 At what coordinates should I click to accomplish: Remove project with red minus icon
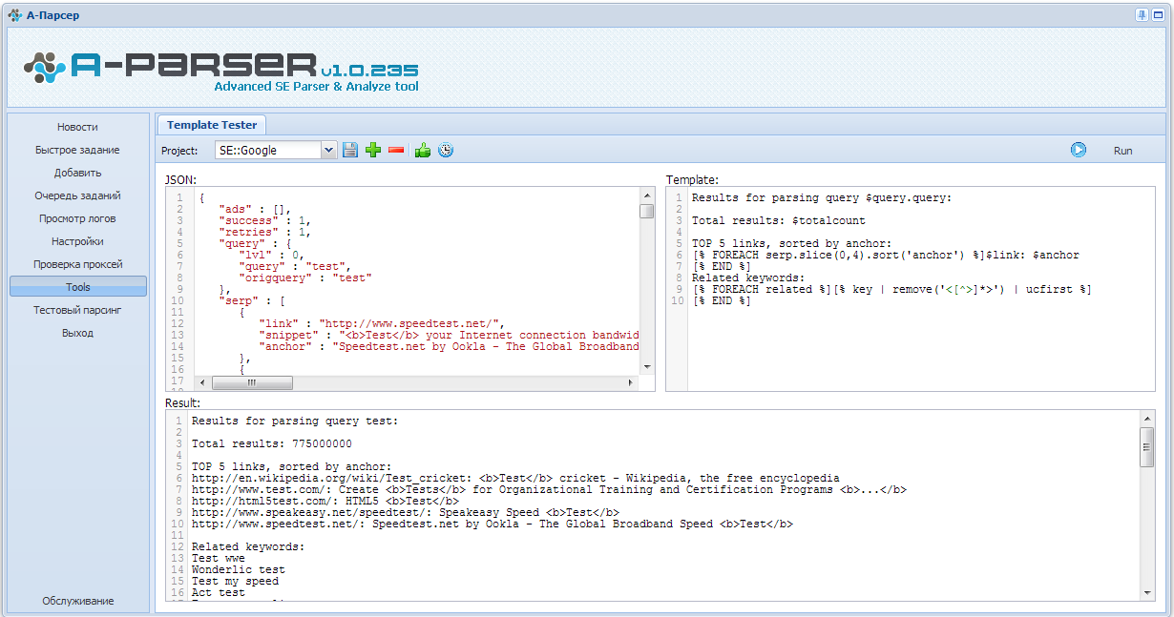click(396, 150)
